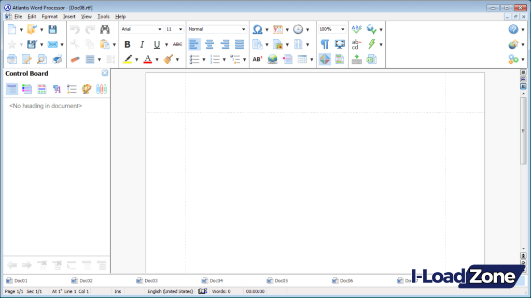Image resolution: width=531 pixels, height=298 pixels.
Task: Open Atlantis Help with the question mark button
Action: pyautogui.click(x=513, y=29)
